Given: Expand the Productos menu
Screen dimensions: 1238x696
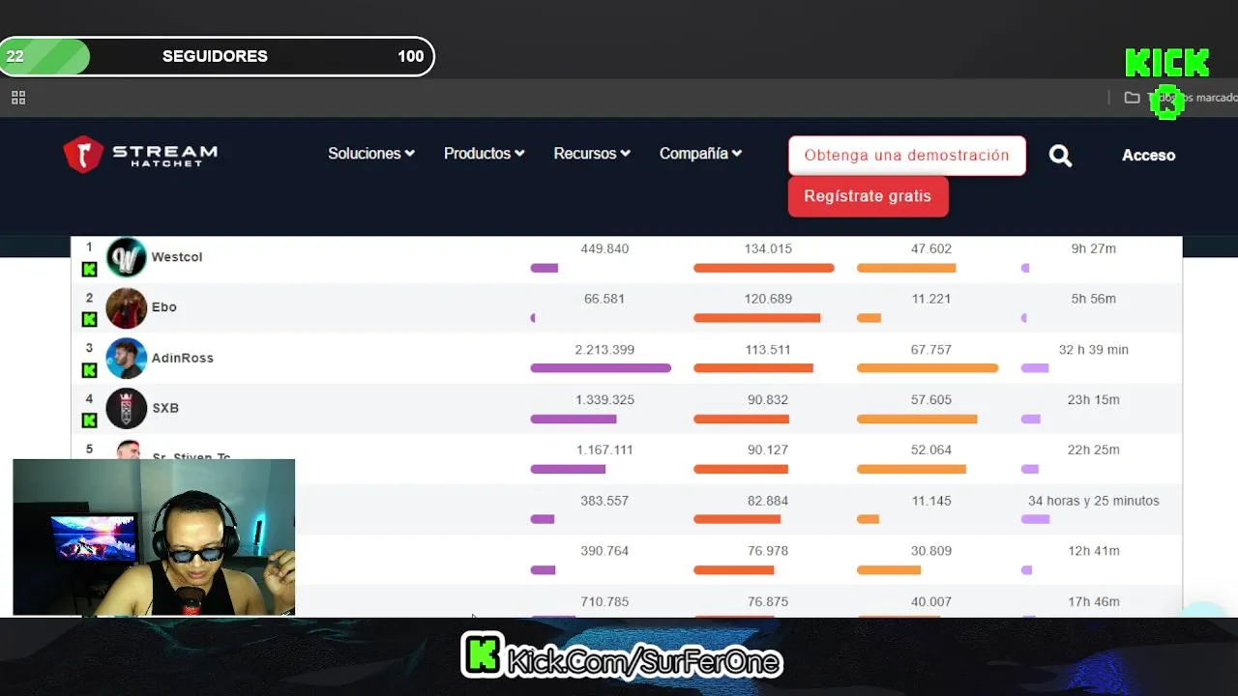Looking at the screenshot, I should 485,154.
